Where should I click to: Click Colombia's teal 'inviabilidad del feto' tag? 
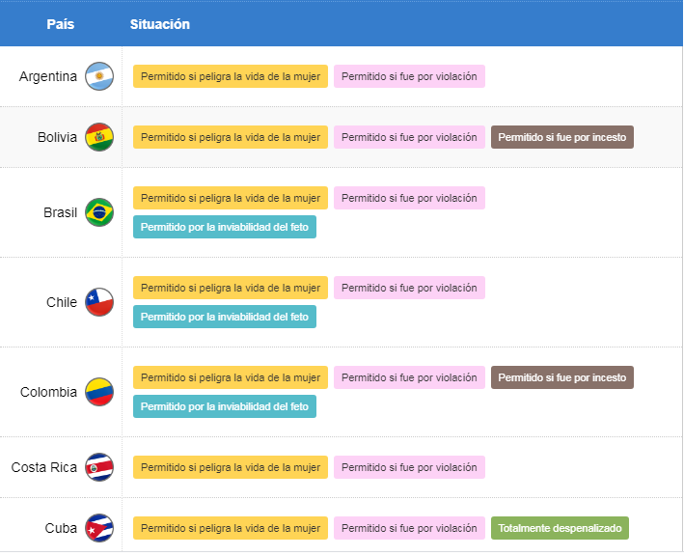click(225, 406)
